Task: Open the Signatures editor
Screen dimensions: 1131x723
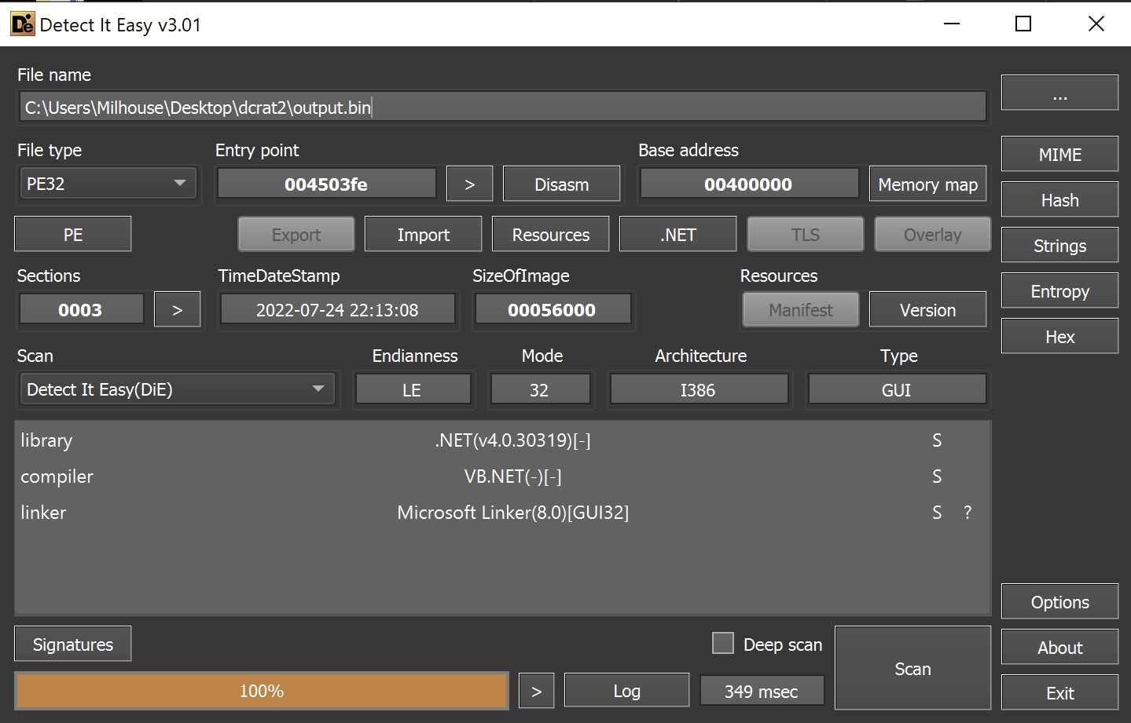Action: (x=72, y=644)
